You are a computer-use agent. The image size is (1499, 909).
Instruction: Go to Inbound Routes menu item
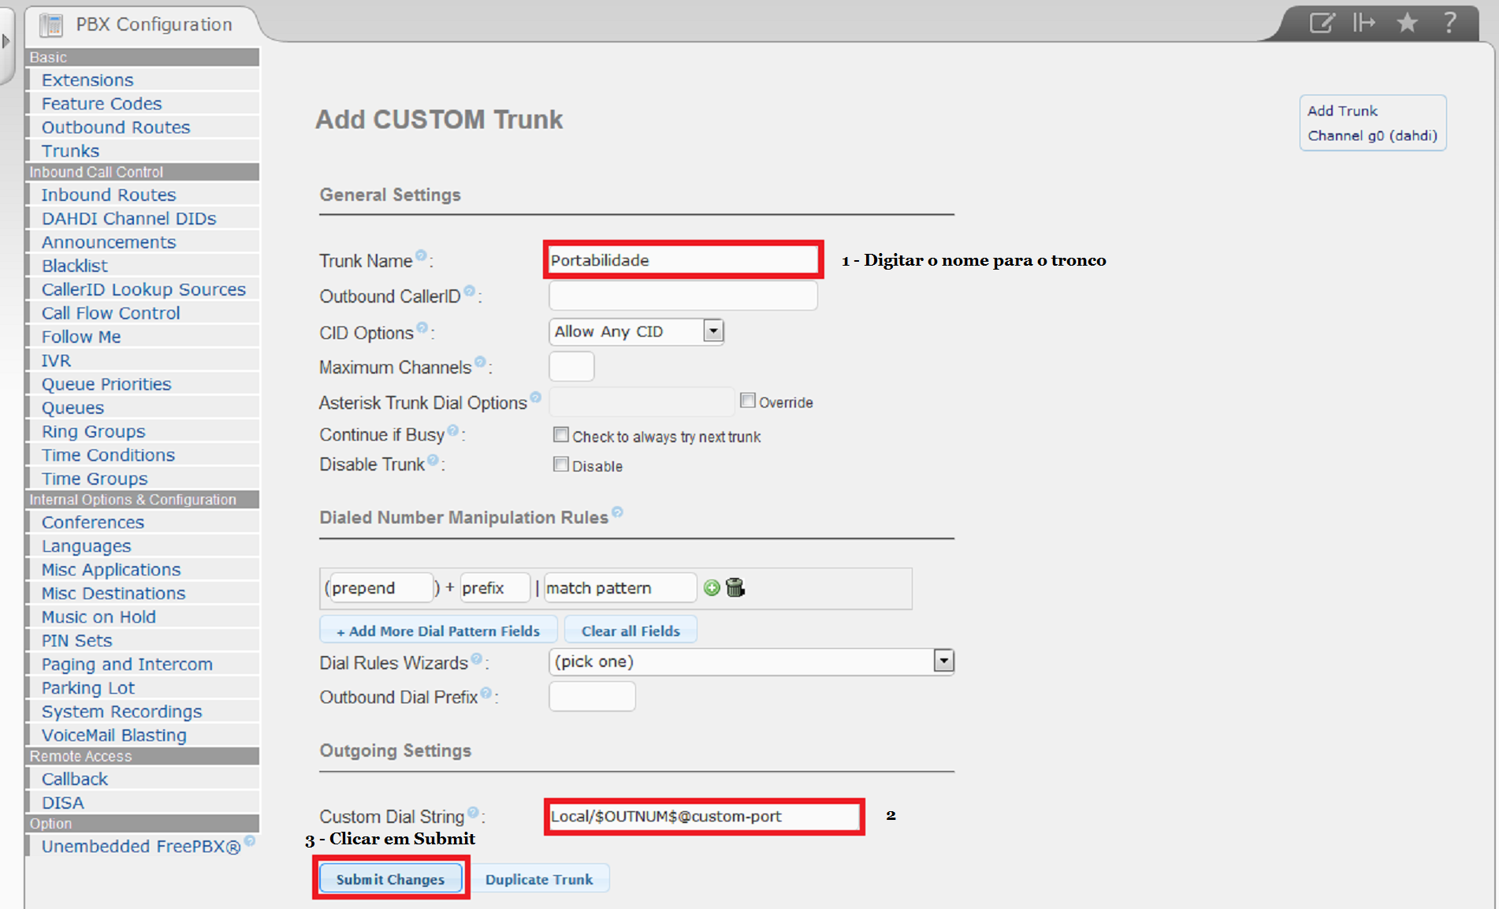(109, 195)
